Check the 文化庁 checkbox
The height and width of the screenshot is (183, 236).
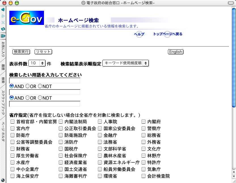(x=144, y=149)
